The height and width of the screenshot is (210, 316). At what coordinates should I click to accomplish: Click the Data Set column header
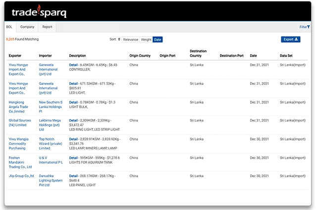tap(286, 56)
